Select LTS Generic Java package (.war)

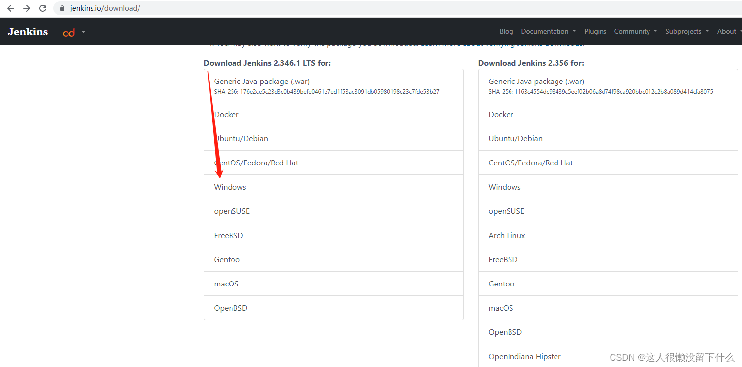point(262,82)
